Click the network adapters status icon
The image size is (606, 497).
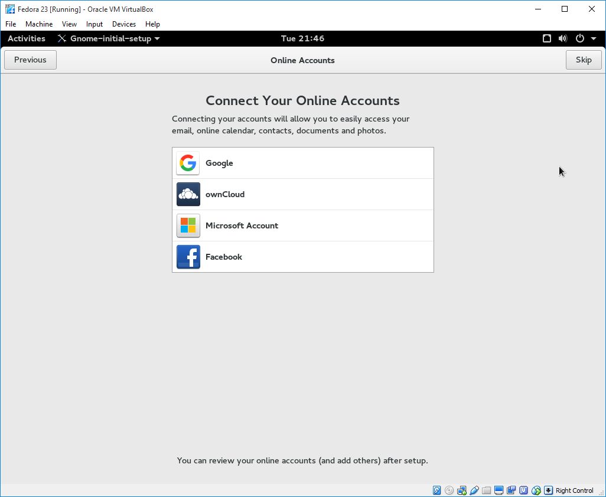tap(461, 491)
